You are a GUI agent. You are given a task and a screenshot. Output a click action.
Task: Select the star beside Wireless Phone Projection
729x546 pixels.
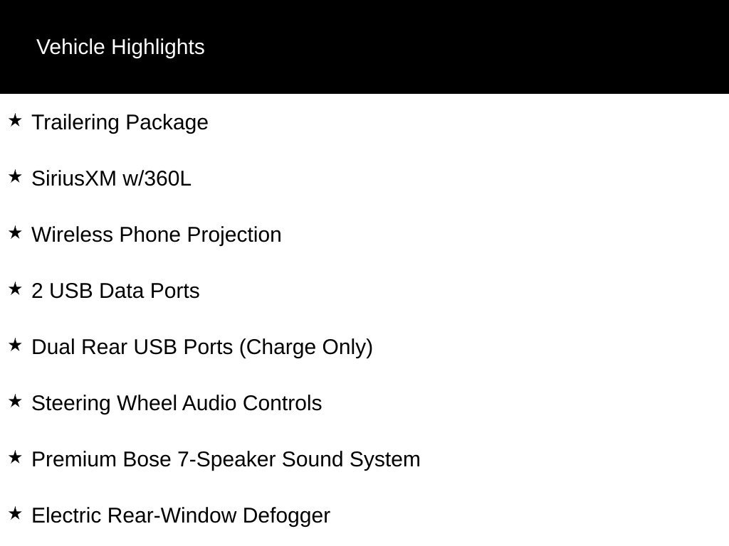(x=15, y=232)
